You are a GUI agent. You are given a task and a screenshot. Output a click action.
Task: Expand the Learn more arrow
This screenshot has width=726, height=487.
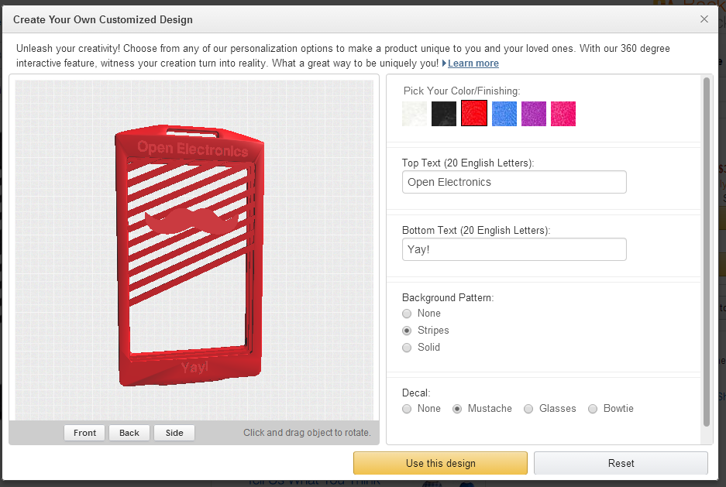tap(444, 63)
